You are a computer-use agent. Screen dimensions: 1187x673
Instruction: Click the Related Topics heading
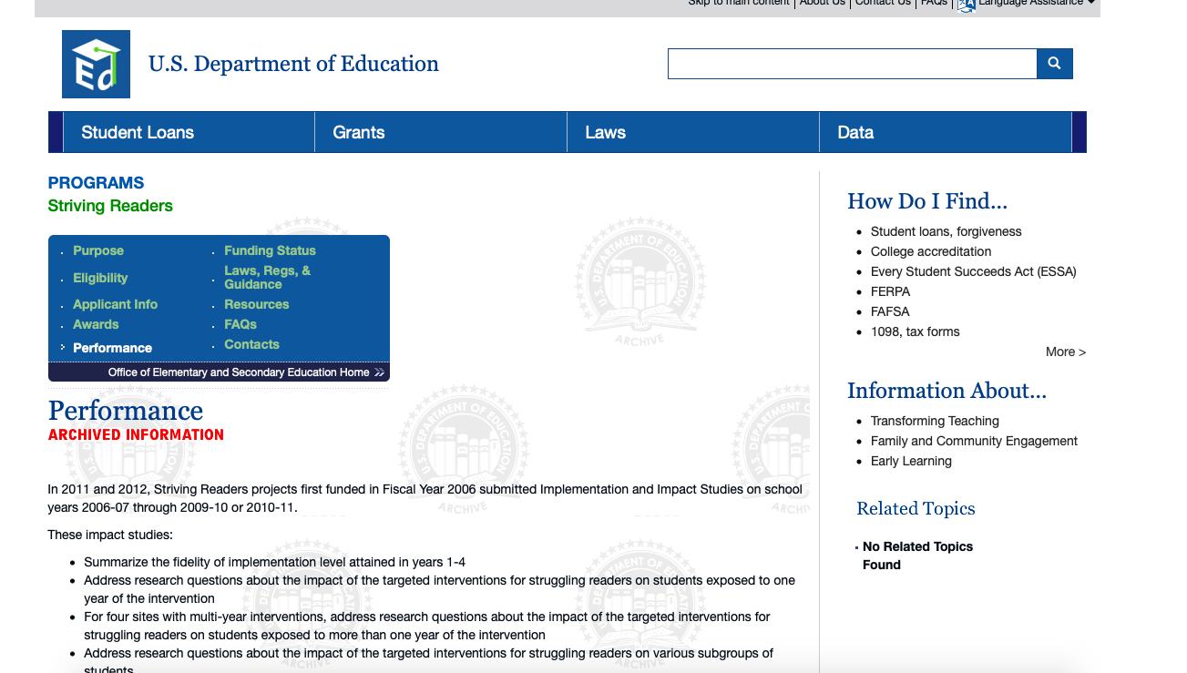(916, 508)
